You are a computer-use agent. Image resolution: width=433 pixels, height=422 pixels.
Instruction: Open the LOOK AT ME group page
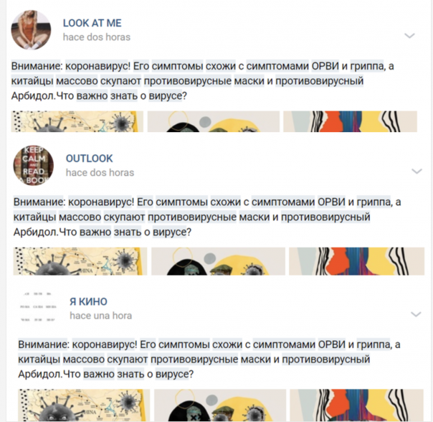point(92,23)
